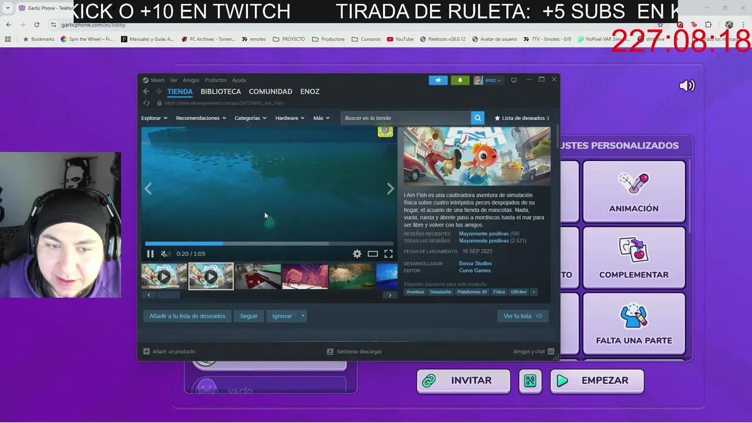Viewport: 752px width, 423px height.
Task: Click INVITAR button in Gartic Phone
Action: 464,381
